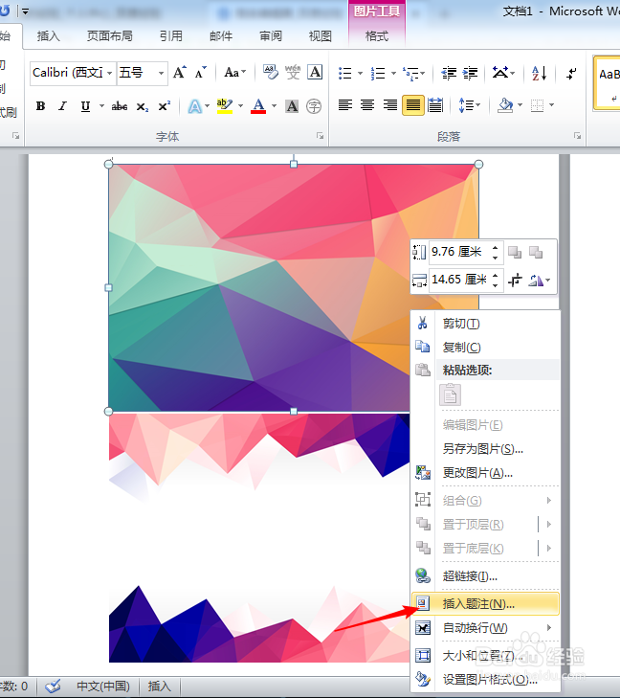Toggle superscript formatting
The image size is (620, 698).
point(165,106)
